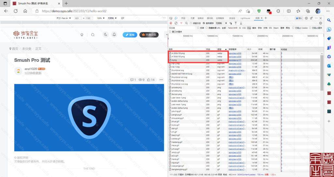Image resolution: width=334 pixels, height=177 pixels.
Task: Switch to the Lighthouse tab
Action: pos(245,18)
